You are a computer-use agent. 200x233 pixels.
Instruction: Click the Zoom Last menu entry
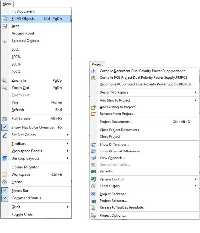coord(20,95)
